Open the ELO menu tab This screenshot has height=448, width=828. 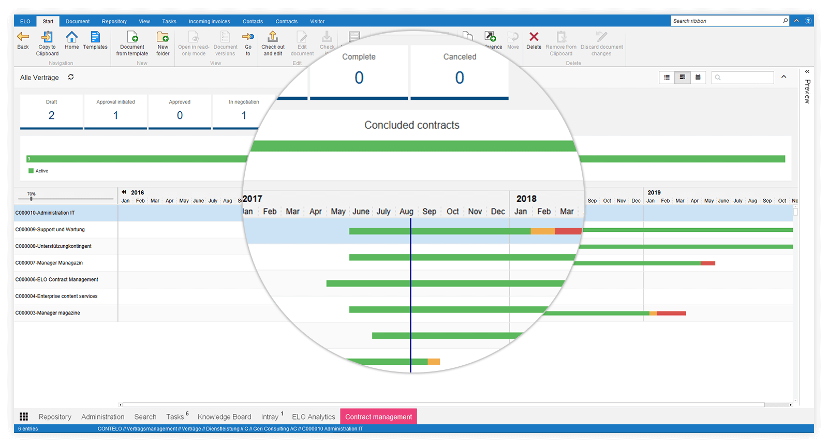25,21
